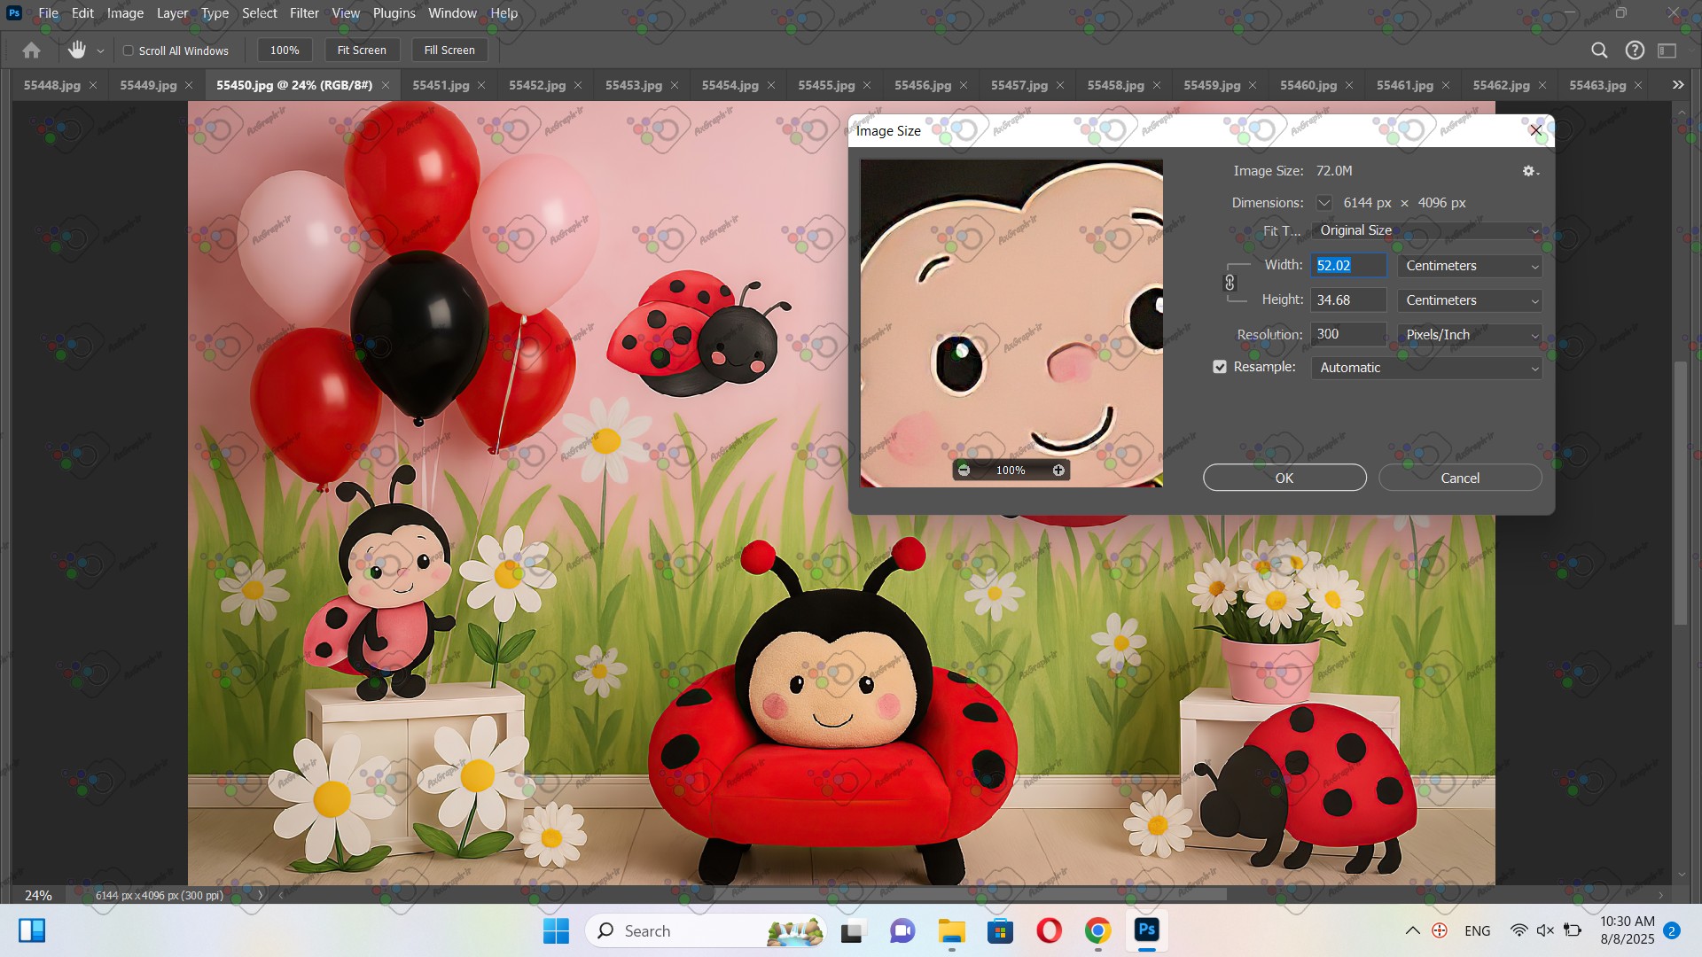Open the Help question mark icon
The height and width of the screenshot is (957, 1702).
coord(1635,51)
